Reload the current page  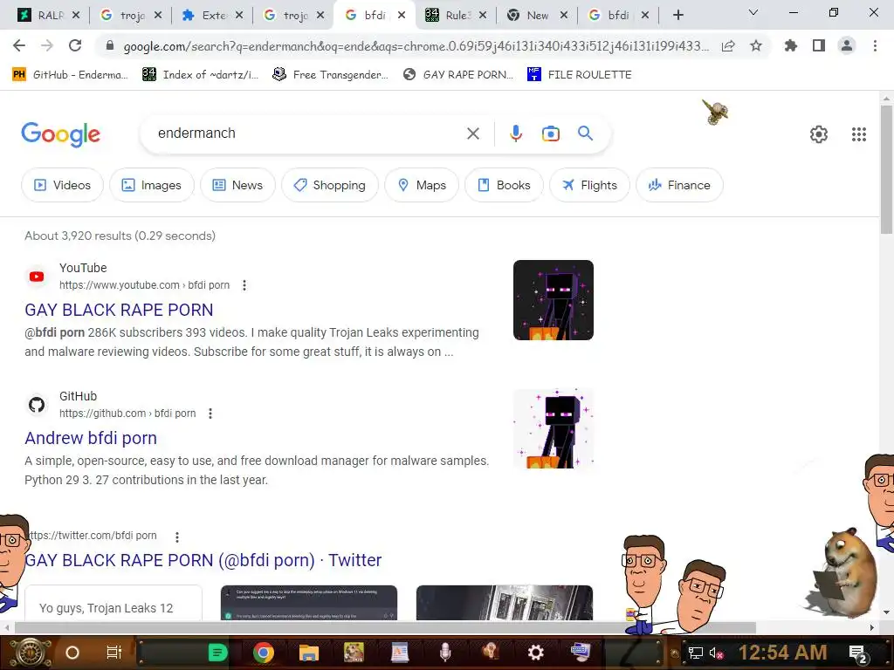pyautogui.click(x=75, y=45)
